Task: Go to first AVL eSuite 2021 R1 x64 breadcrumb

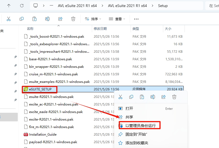Action: click(x=77, y=6)
